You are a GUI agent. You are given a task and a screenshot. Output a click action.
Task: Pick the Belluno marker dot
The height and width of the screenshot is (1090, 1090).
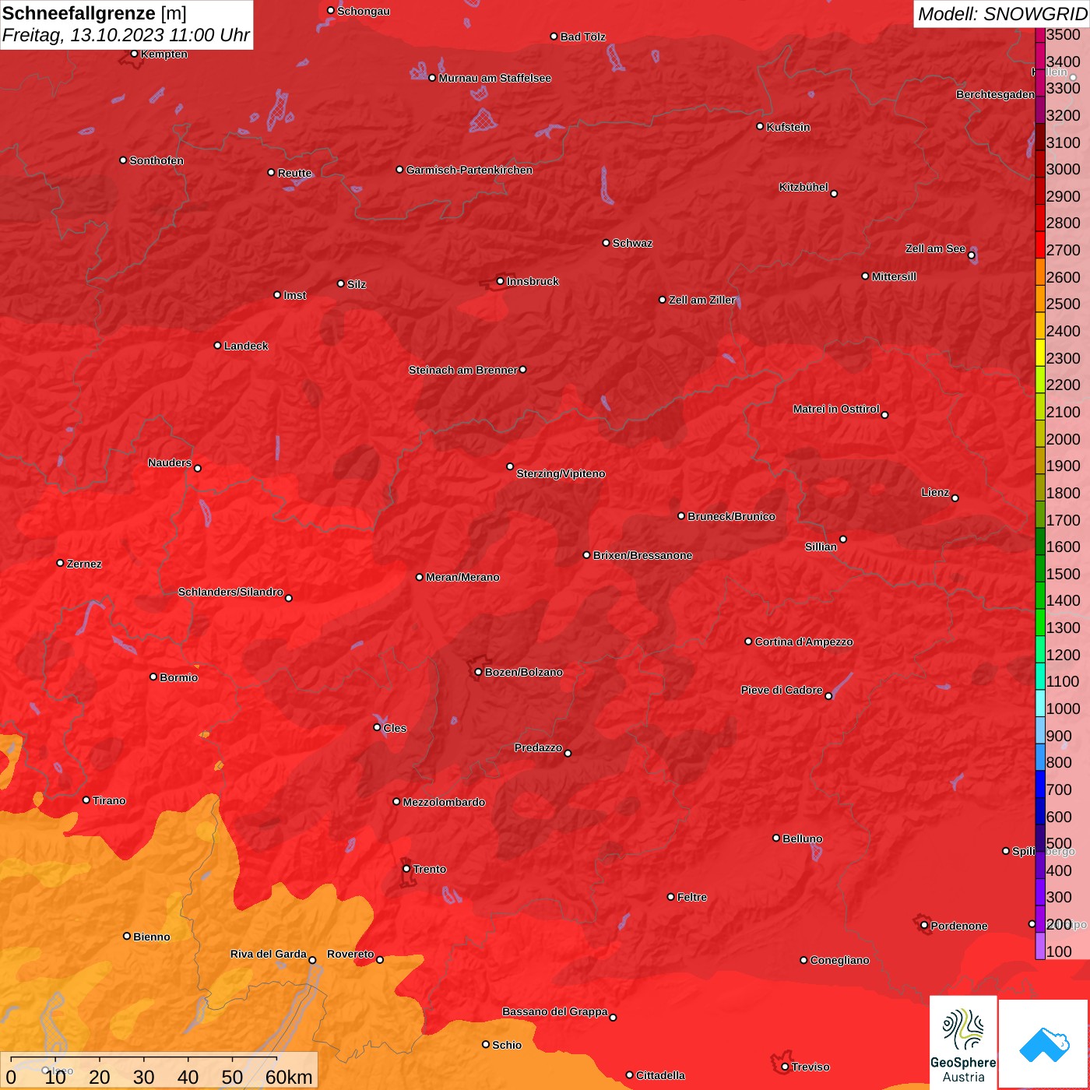775,838
